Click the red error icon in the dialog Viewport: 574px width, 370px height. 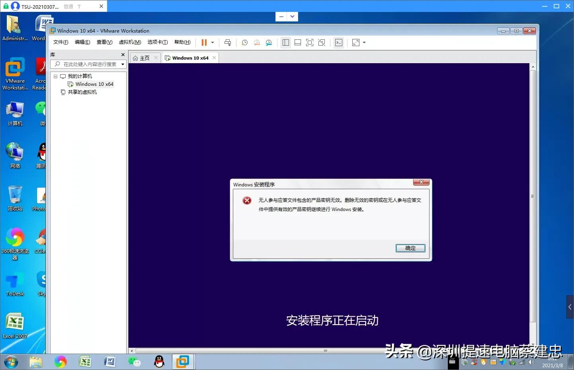pyautogui.click(x=247, y=200)
